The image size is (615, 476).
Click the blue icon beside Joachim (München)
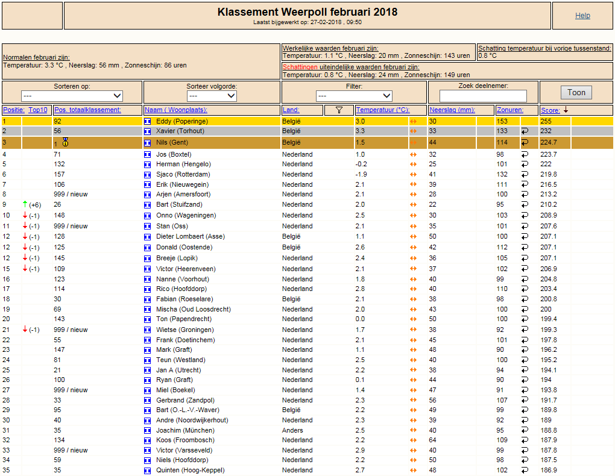click(148, 431)
